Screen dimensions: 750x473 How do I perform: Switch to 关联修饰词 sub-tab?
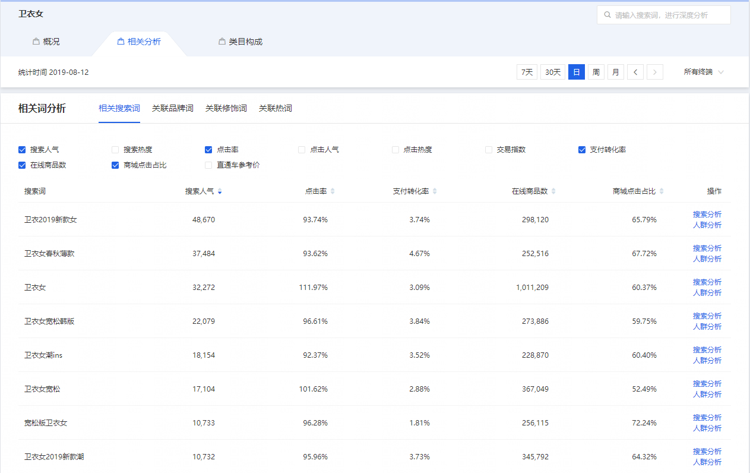226,109
